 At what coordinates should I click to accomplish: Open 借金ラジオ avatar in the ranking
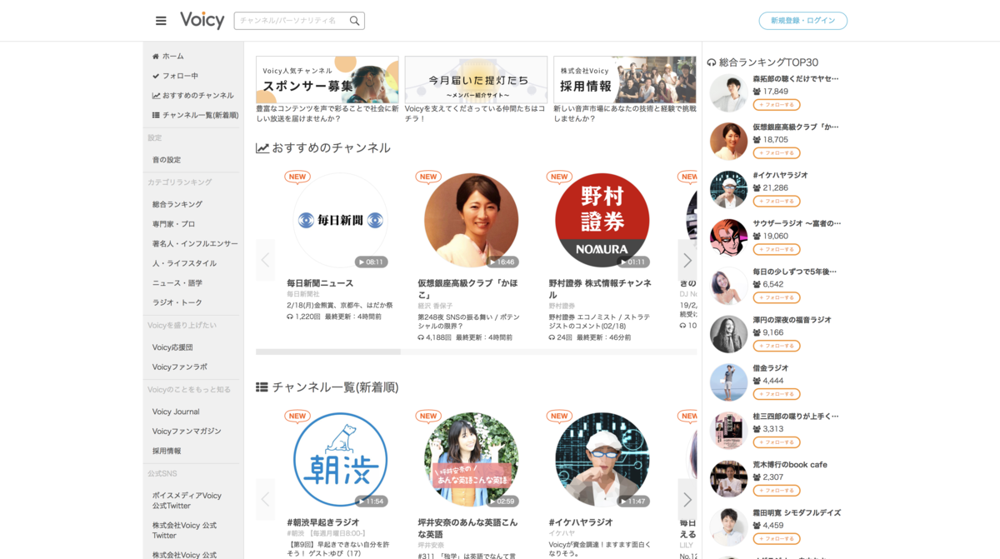click(728, 382)
